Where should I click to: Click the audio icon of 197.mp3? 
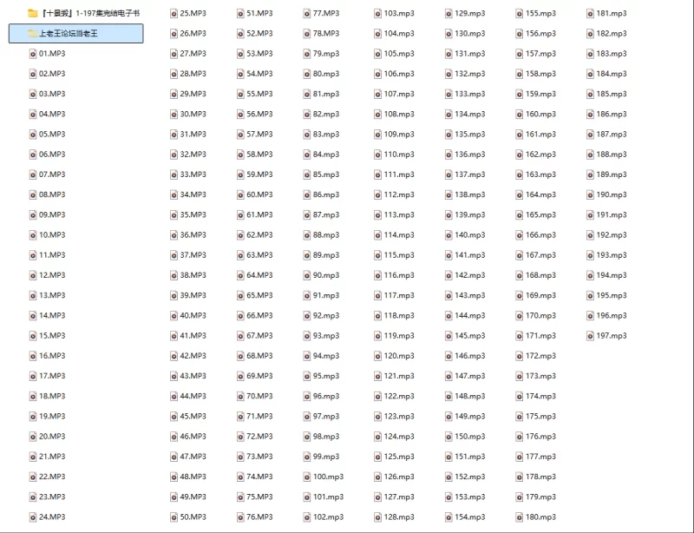590,336
